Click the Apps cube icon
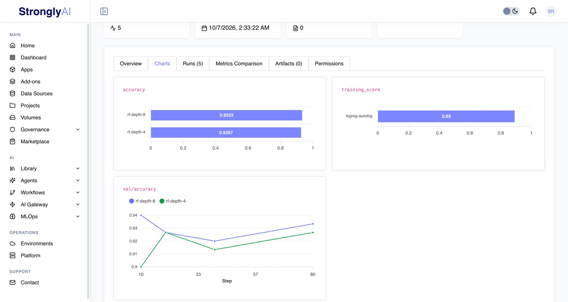The height and width of the screenshot is (302, 568). pos(12,69)
